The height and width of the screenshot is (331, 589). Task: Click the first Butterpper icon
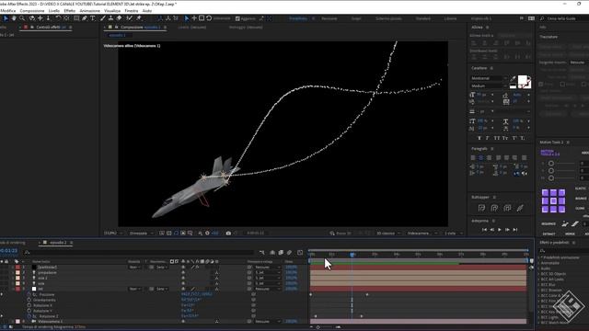481,208
